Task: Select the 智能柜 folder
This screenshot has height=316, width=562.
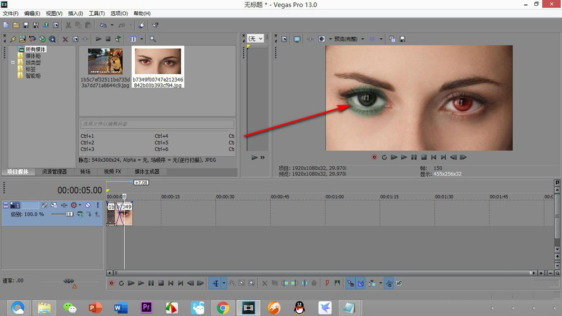Action: (x=33, y=76)
